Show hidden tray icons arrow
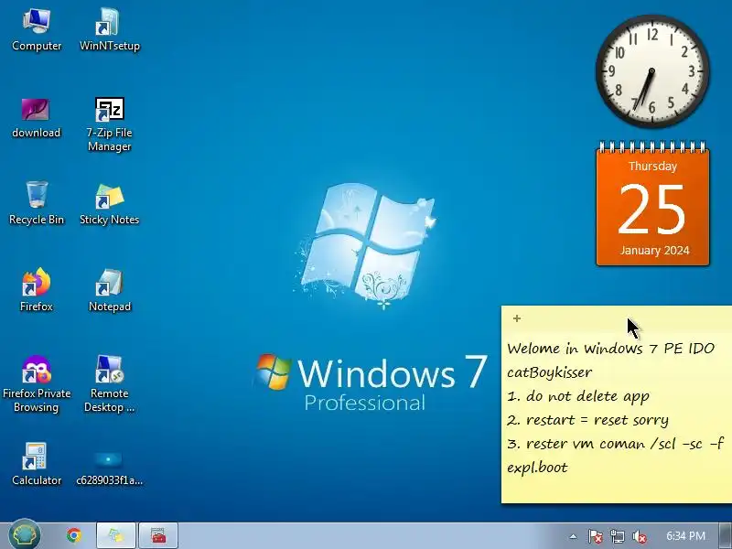732x549 pixels. [x=574, y=536]
